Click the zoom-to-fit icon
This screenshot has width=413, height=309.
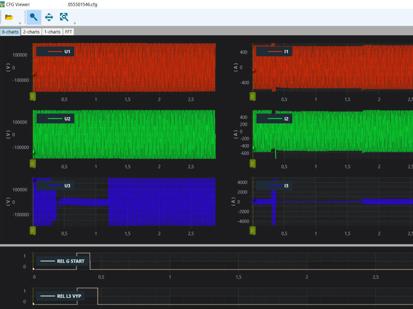coord(64,17)
